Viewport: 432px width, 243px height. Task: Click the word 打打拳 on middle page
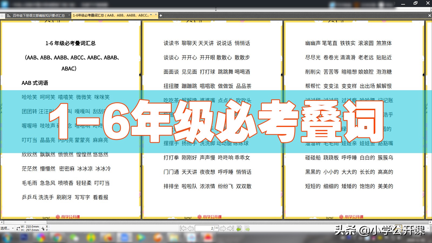171,158
